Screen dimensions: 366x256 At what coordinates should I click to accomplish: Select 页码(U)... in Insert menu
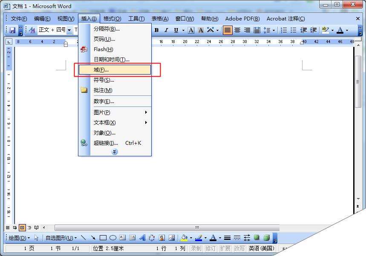coord(115,39)
